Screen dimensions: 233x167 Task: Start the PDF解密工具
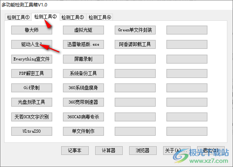pos(32,73)
